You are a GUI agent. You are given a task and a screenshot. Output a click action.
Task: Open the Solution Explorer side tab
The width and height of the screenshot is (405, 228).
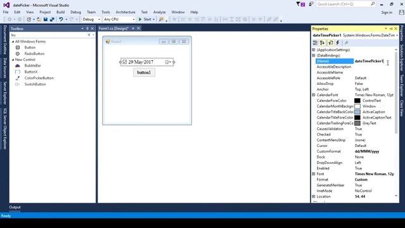coord(402,58)
